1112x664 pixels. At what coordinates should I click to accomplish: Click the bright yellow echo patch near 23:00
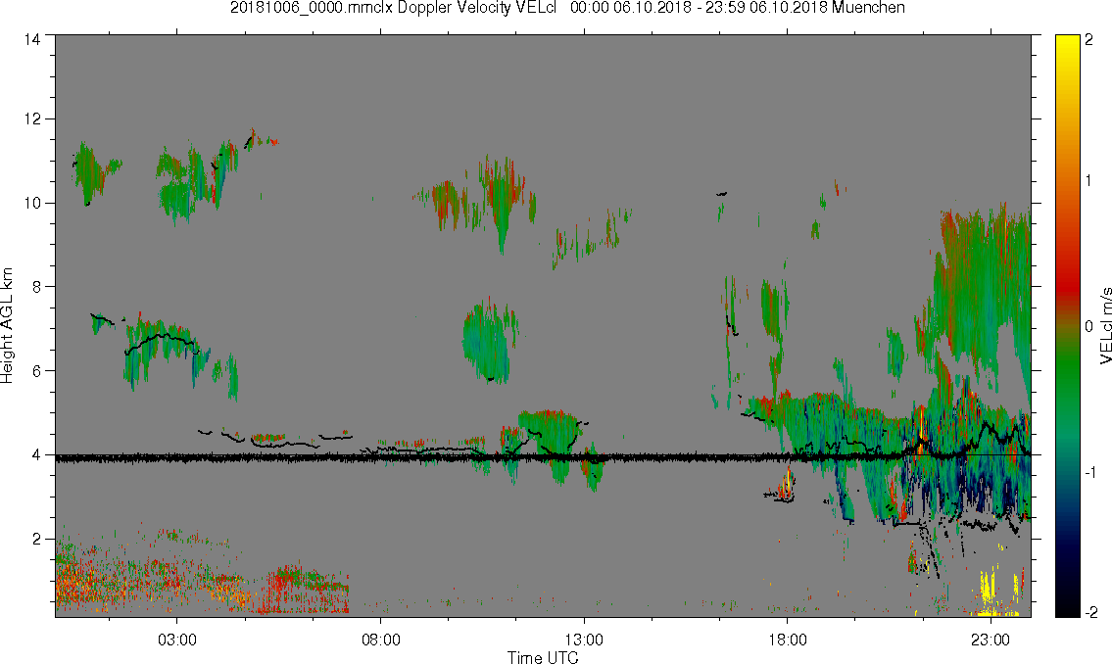coord(987,586)
